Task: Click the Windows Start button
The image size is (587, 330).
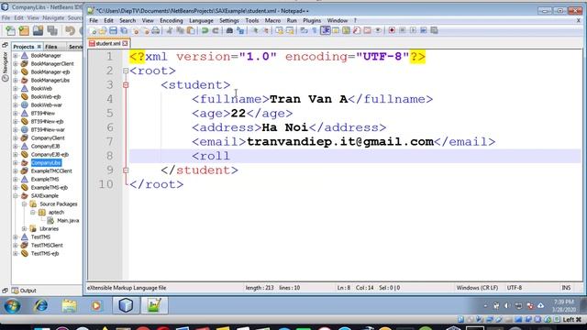Action: click(x=12, y=305)
